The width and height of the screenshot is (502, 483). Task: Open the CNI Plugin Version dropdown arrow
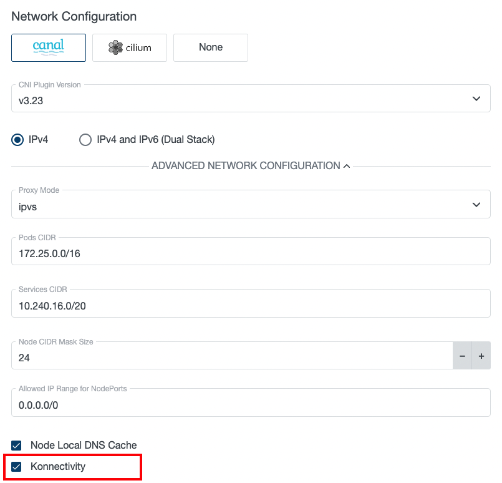coord(476,98)
